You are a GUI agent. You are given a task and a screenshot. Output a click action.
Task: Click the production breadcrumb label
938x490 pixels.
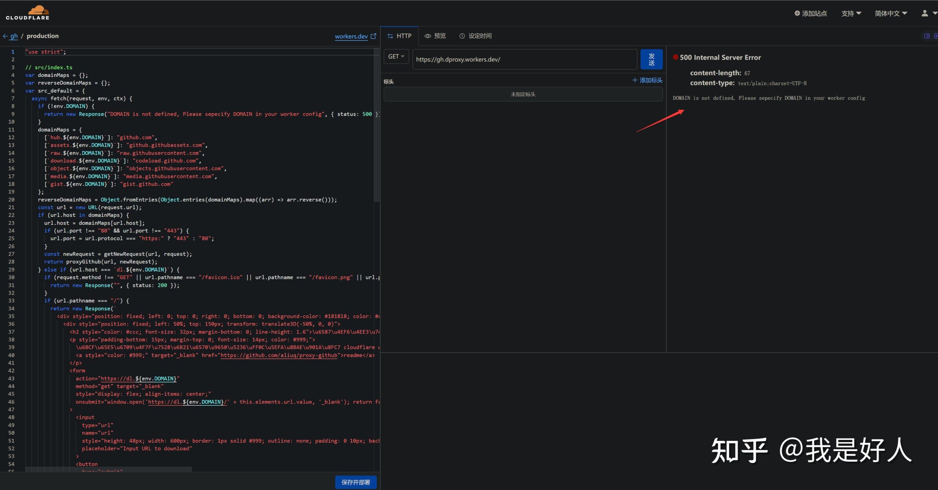43,36
